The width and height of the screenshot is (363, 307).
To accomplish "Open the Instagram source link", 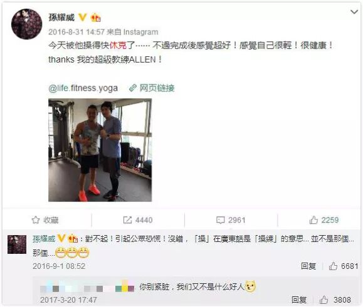I will click(141, 32).
